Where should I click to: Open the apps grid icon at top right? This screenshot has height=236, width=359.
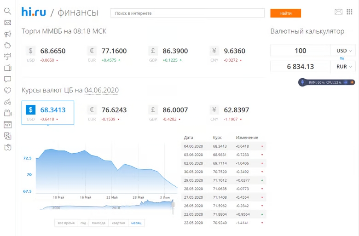351,12
